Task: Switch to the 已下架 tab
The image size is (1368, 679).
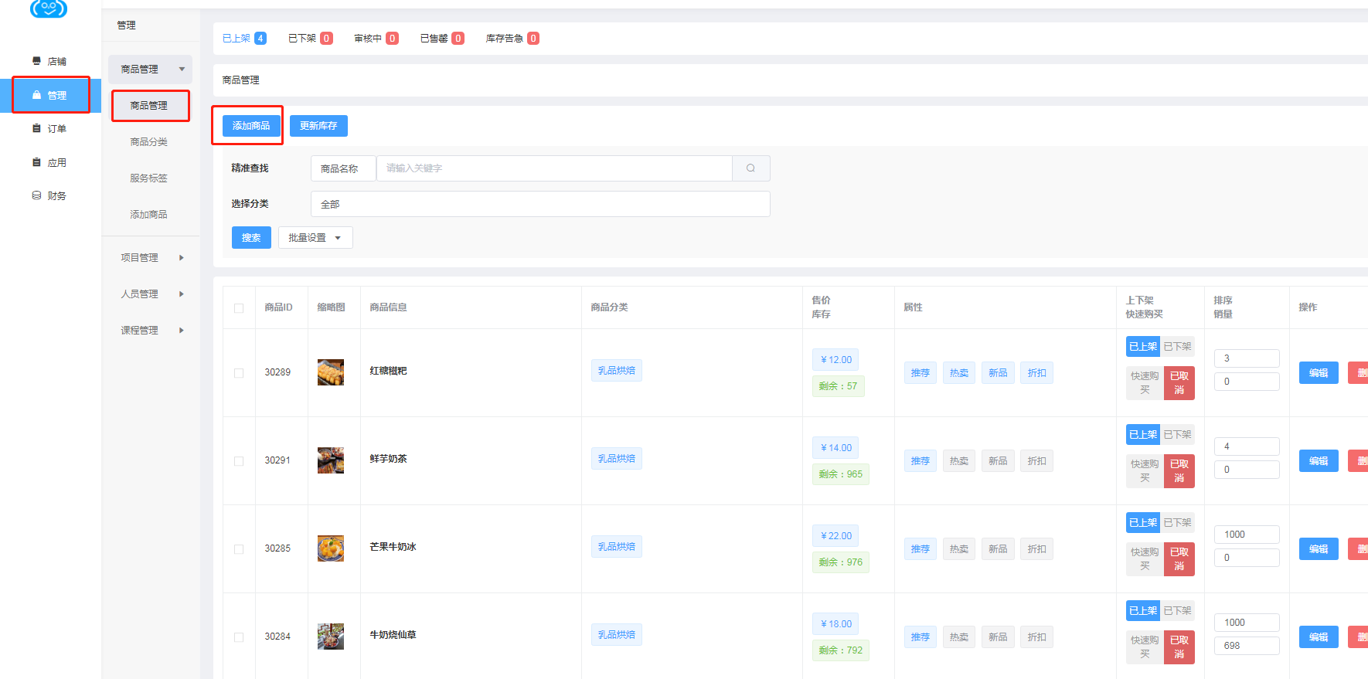Action: pyautogui.click(x=310, y=39)
